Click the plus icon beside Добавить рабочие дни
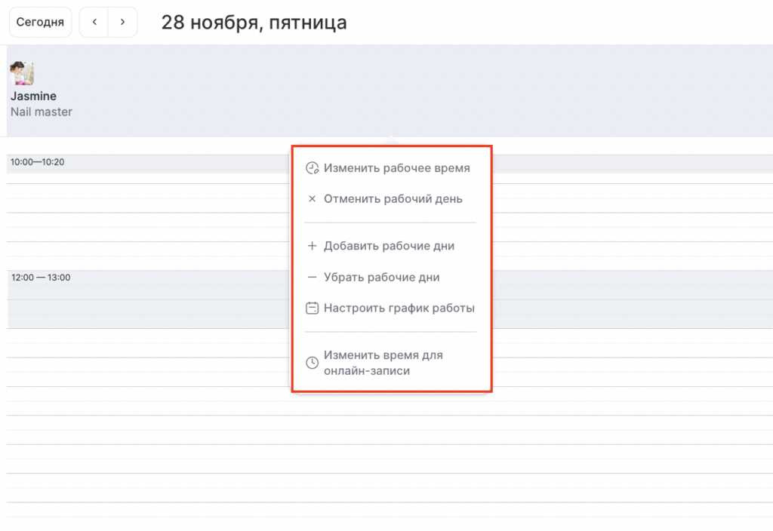 (x=312, y=246)
